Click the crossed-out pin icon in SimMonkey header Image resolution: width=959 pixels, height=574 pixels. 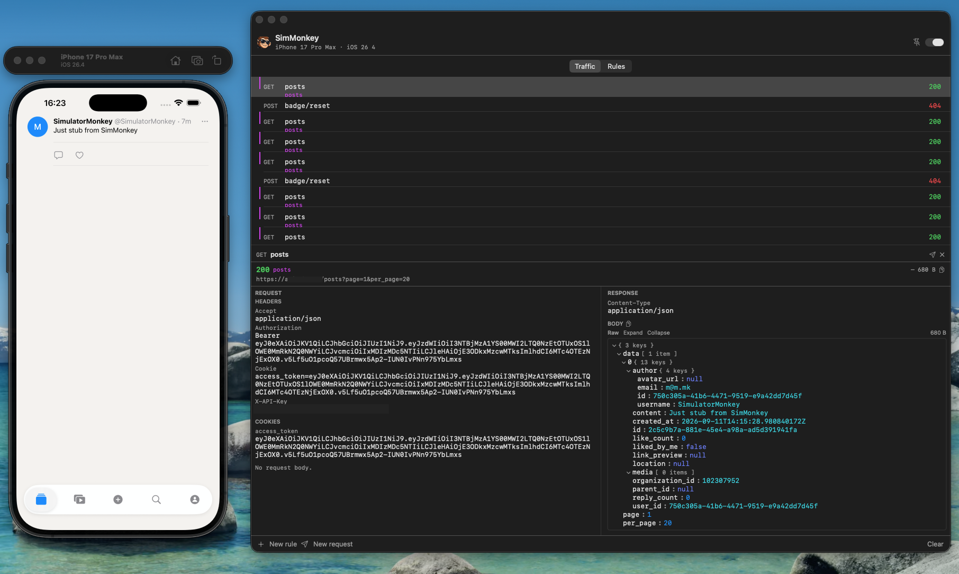coord(917,42)
